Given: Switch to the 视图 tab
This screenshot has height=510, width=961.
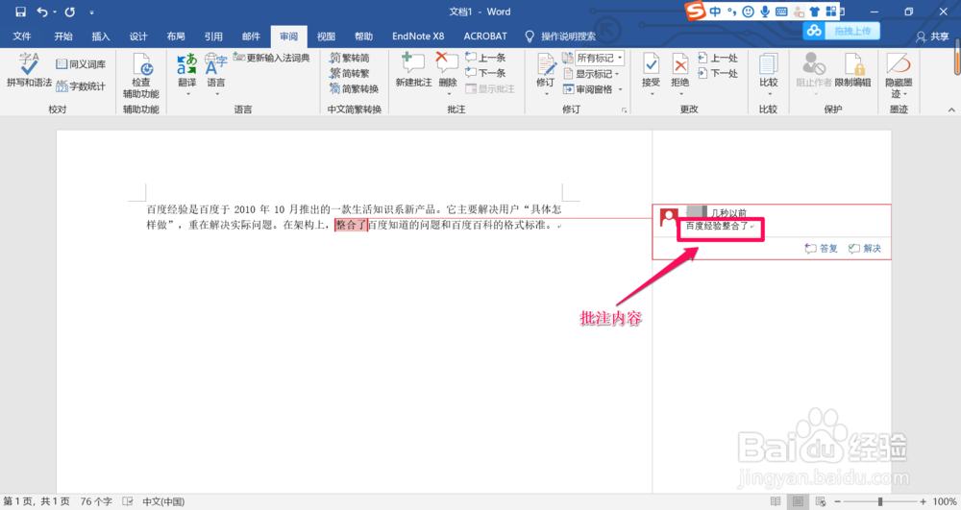Looking at the screenshot, I should [326, 36].
